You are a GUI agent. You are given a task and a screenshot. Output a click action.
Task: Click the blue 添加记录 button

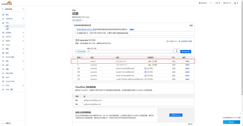[186, 51]
